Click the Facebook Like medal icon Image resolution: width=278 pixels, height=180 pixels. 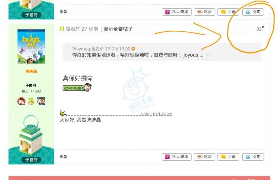[41, 101]
